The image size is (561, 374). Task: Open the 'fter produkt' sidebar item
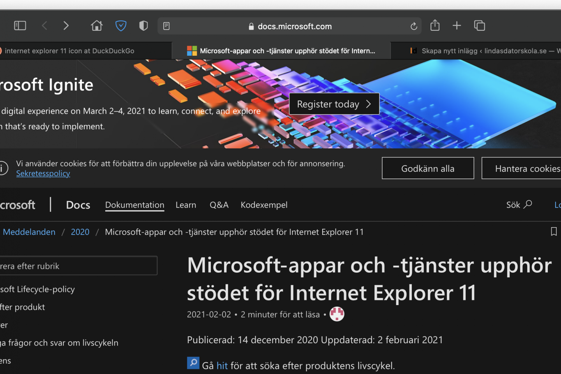[x=22, y=307]
